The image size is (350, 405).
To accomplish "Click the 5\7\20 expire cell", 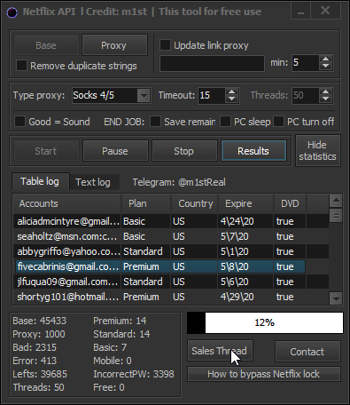I will pos(245,236).
